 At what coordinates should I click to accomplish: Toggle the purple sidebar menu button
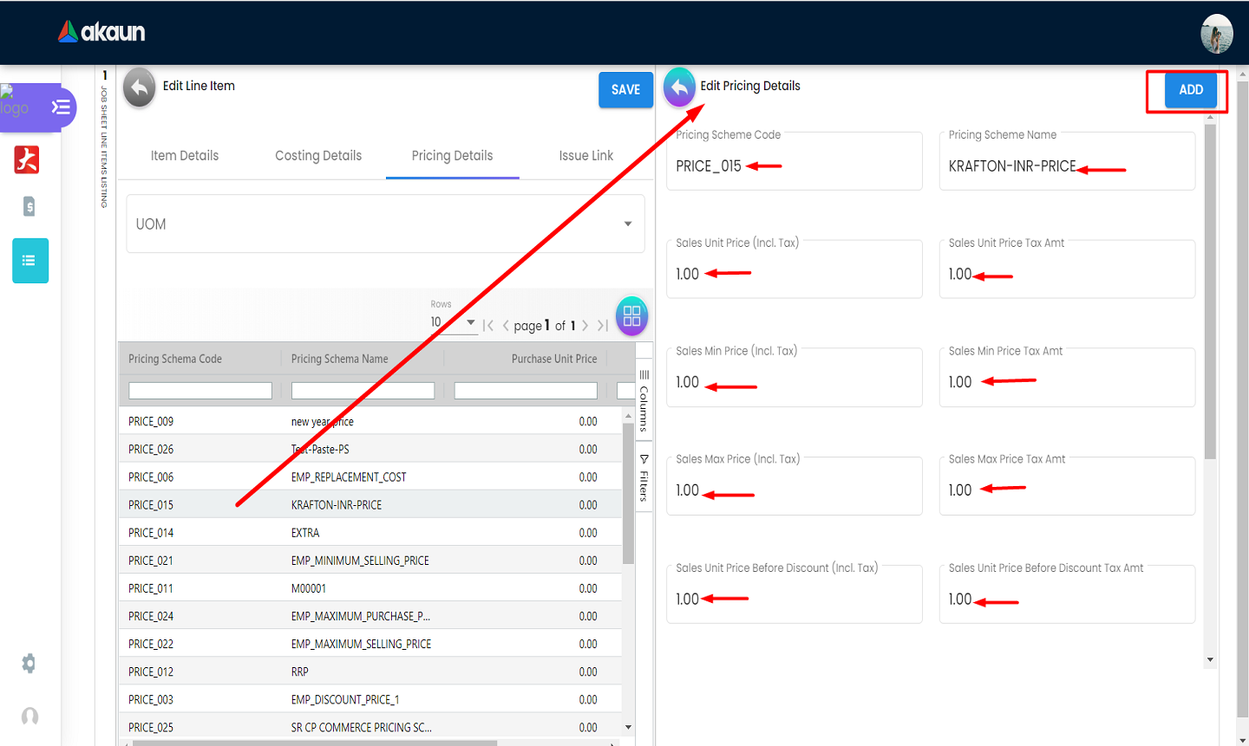[x=61, y=107]
